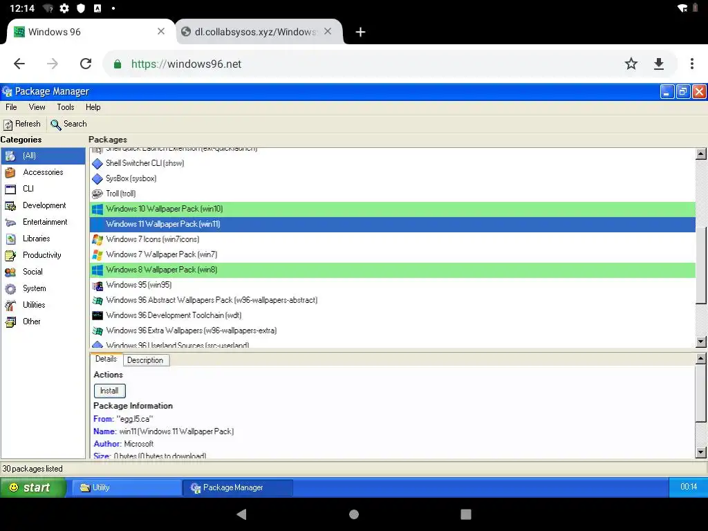Image resolution: width=708 pixels, height=531 pixels.
Task: Select the Utilities category icon
Action: (x=10, y=305)
